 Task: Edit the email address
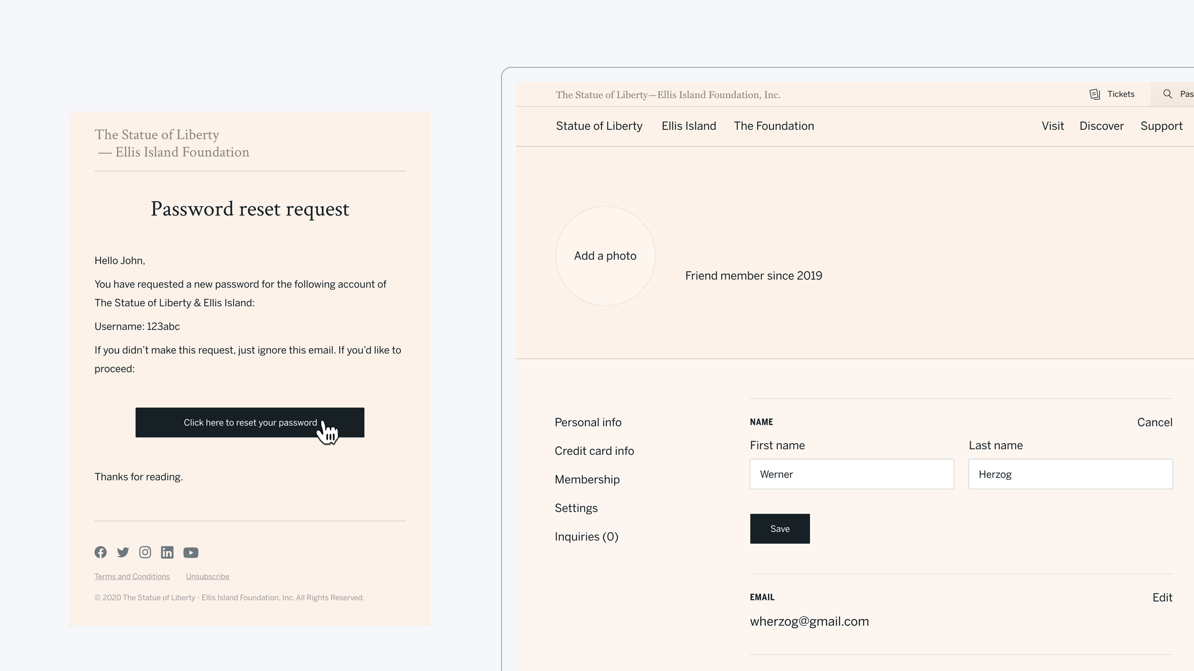(1162, 598)
